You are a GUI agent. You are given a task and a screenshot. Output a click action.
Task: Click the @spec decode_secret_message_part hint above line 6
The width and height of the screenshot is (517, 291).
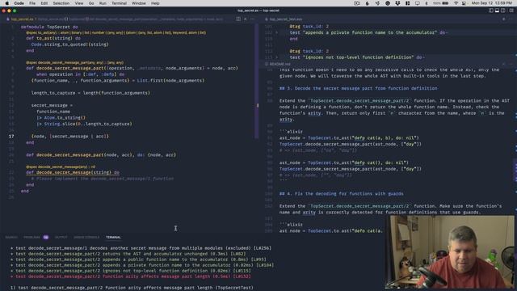(75, 63)
